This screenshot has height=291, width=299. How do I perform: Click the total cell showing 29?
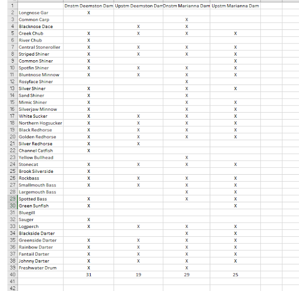[x=186, y=275]
